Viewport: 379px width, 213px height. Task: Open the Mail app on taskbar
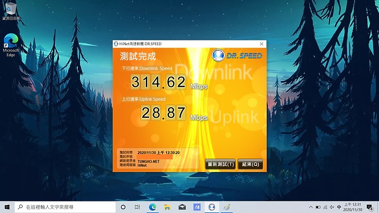pos(182,207)
